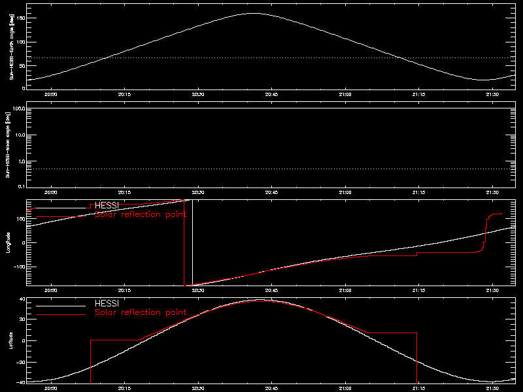Click the '1.0' tick on Noon angle axis
Viewport: 523px width, 392px height.
[x=21, y=161]
